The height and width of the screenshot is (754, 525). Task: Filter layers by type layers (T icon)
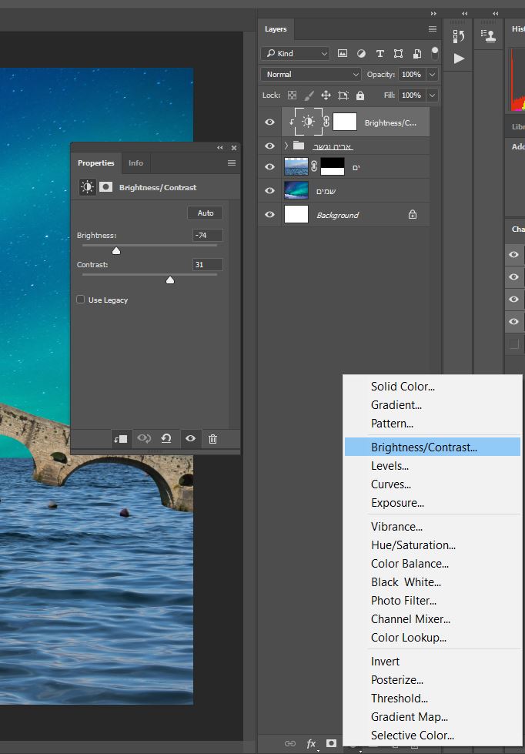(380, 54)
